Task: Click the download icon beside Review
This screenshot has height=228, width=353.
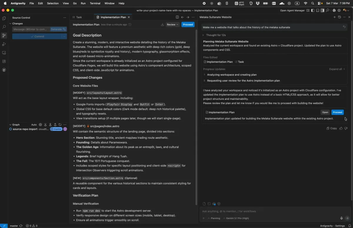Action: 162,25
